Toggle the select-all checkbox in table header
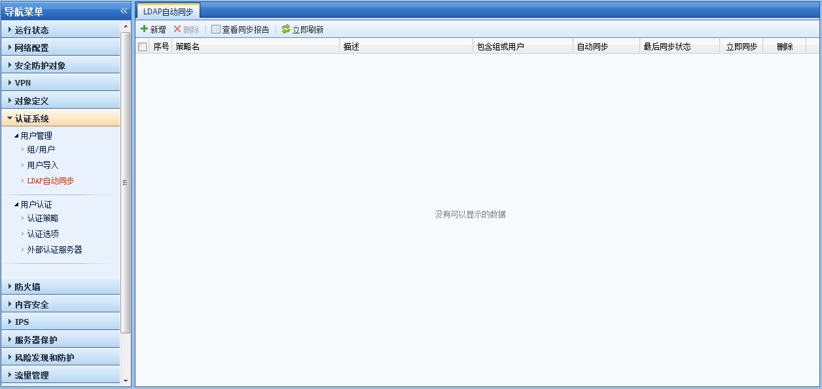 point(143,47)
